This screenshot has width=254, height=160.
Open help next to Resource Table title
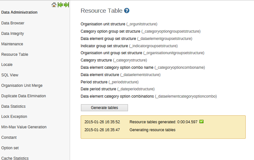(127, 11)
